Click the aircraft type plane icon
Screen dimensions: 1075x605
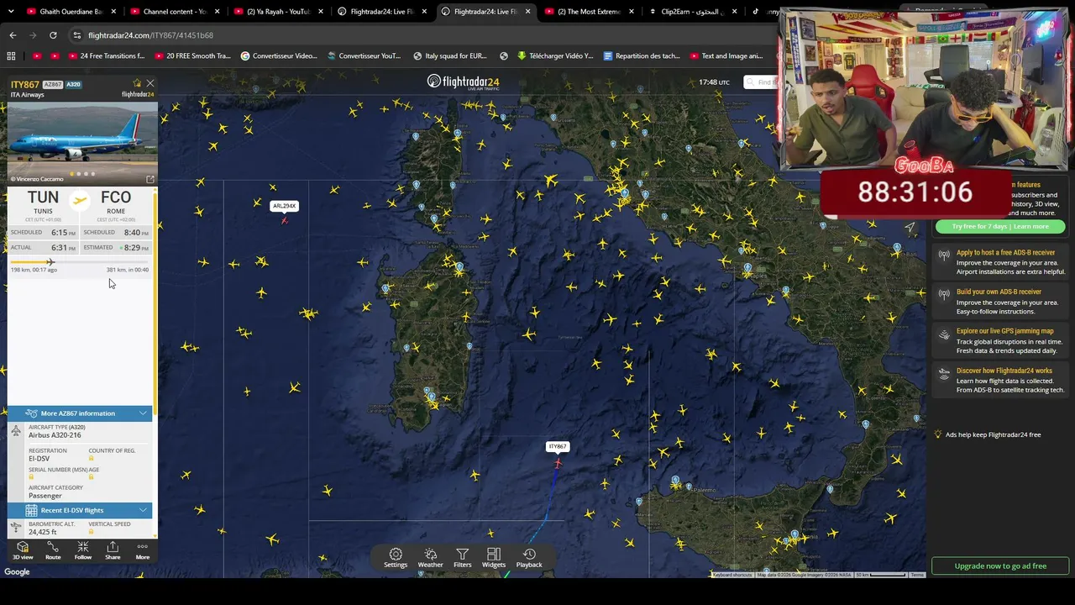(x=16, y=431)
